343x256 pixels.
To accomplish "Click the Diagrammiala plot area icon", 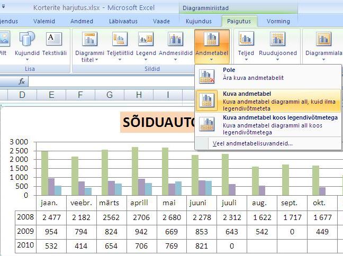I will pos(323,39).
